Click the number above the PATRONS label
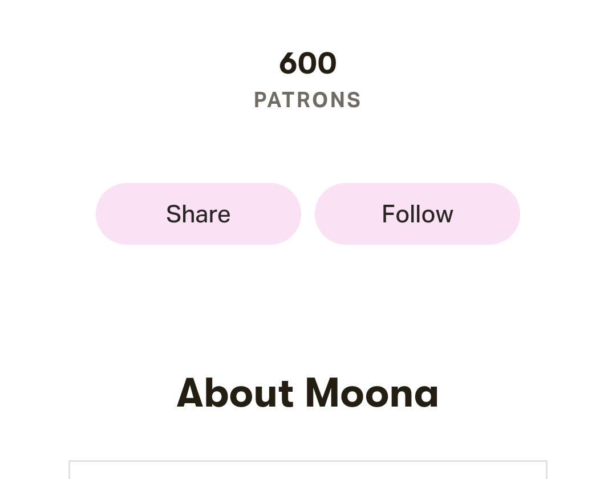This screenshot has width=616, height=479. click(307, 63)
